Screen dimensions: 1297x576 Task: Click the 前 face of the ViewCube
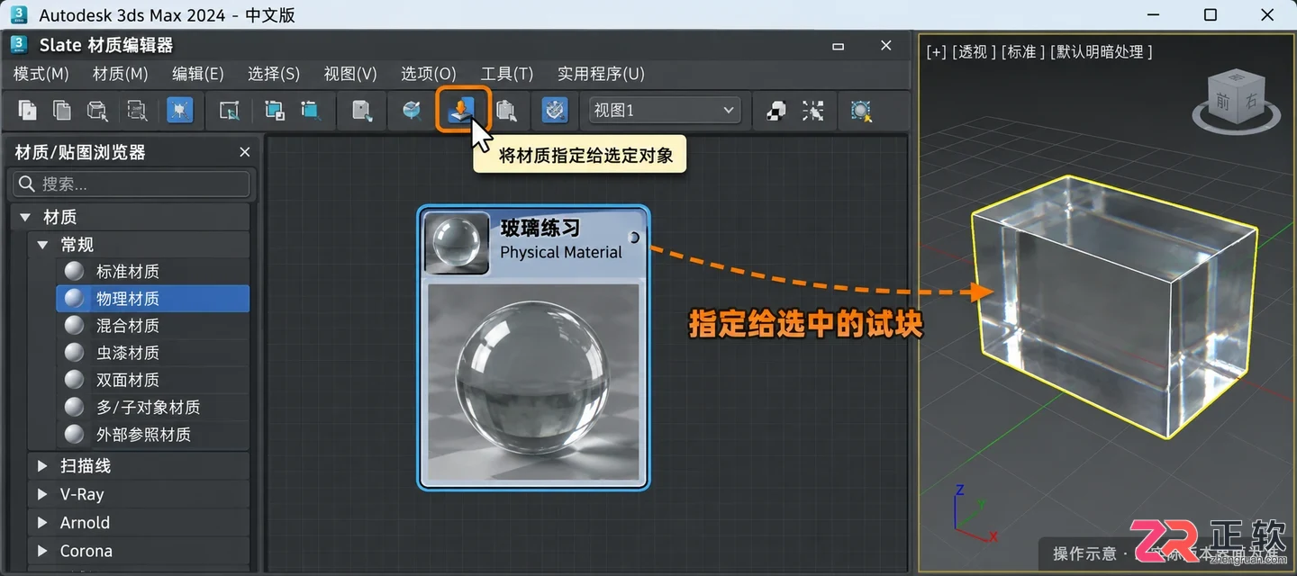[1222, 103]
